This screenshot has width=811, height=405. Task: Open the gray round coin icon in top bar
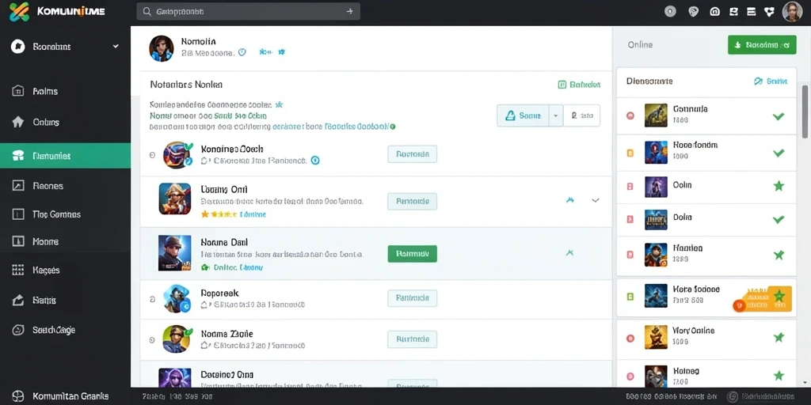tap(670, 11)
